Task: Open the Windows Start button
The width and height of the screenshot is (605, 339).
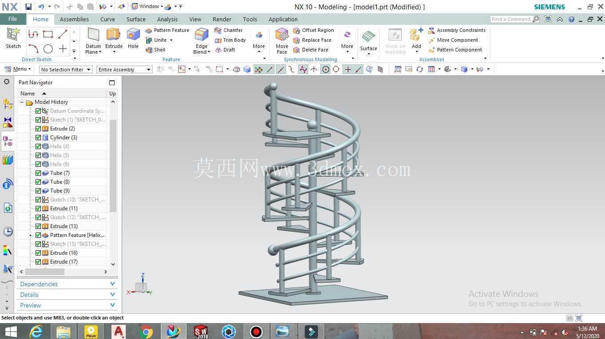Action: 10,331
